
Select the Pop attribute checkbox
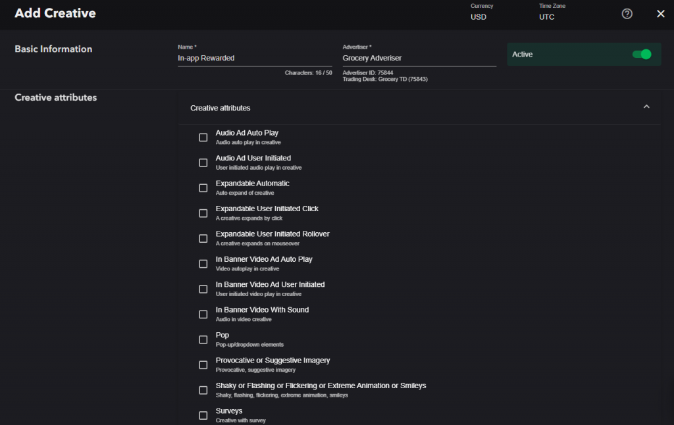tap(203, 339)
